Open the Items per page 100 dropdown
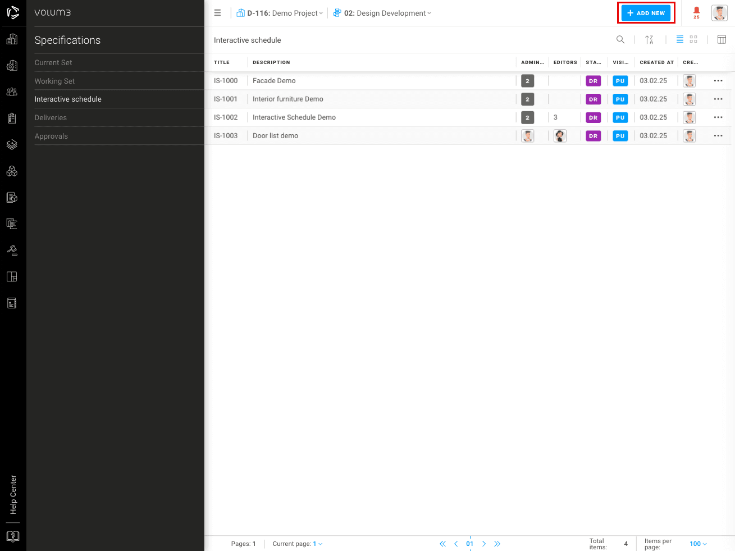 (x=699, y=544)
